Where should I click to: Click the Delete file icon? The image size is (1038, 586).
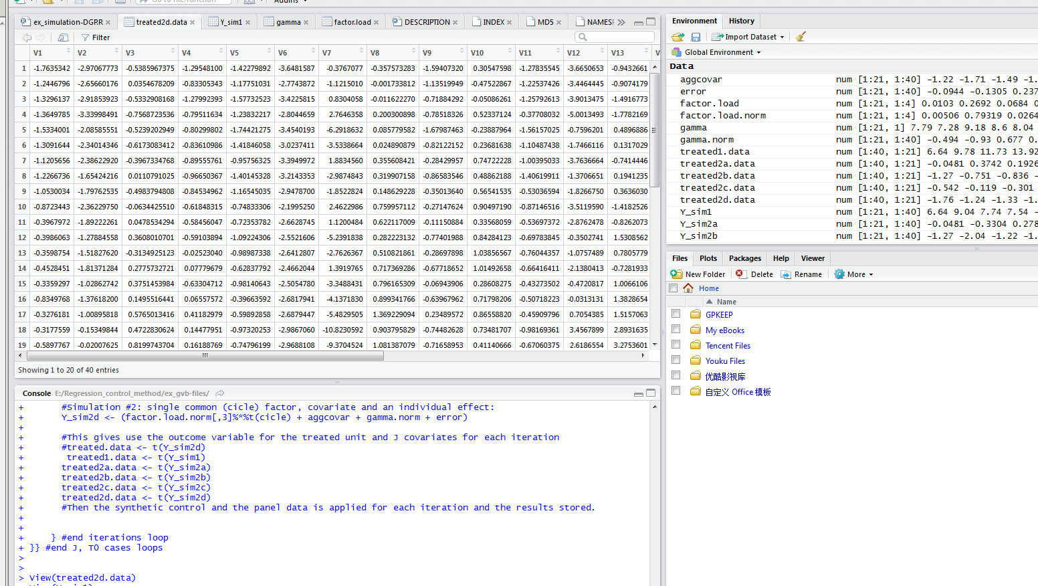click(x=740, y=274)
